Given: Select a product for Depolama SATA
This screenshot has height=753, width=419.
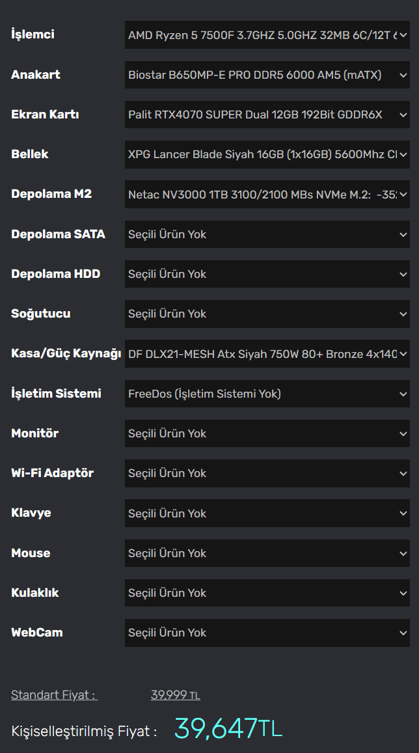Looking at the screenshot, I should (x=267, y=234).
